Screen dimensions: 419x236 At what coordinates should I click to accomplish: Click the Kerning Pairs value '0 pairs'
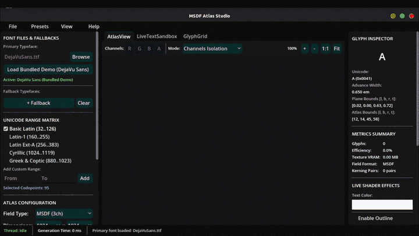coord(389,171)
